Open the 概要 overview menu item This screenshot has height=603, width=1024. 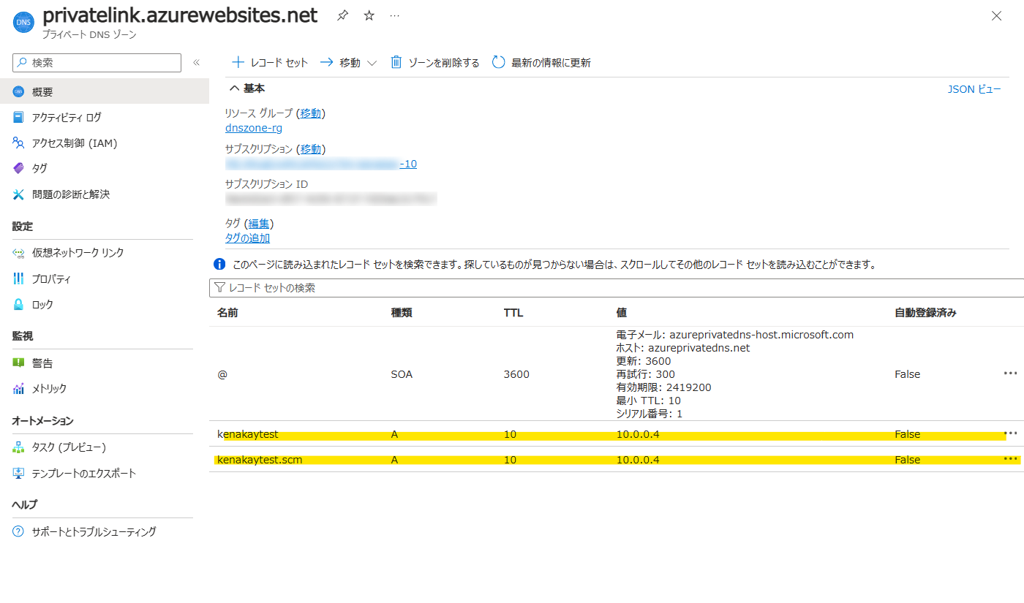pyautogui.click(x=104, y=91)
